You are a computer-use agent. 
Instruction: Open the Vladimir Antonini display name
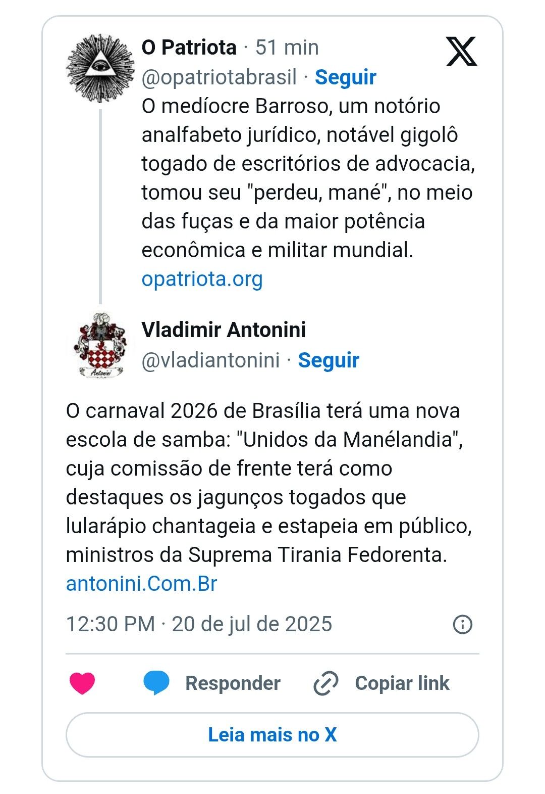point(224,330)
